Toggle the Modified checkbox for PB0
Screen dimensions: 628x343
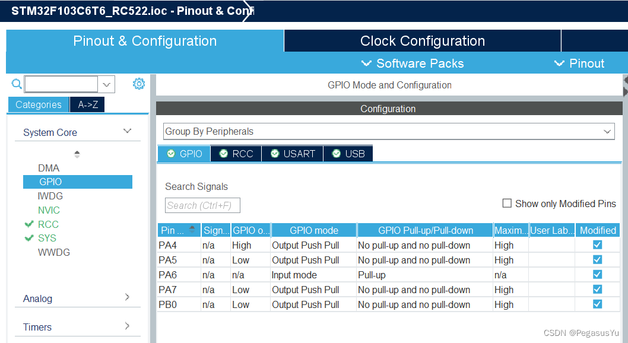click(x=597, y=304)
